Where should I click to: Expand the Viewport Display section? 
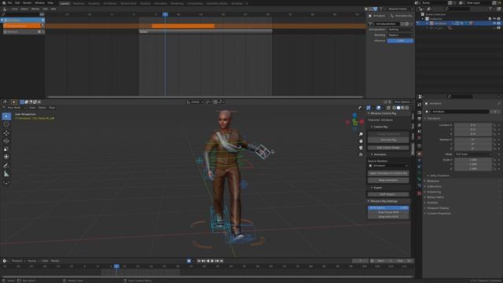pos(437,208)
